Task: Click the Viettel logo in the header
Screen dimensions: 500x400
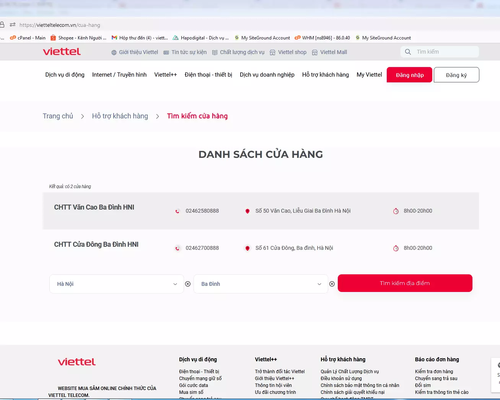Action: 62,52
